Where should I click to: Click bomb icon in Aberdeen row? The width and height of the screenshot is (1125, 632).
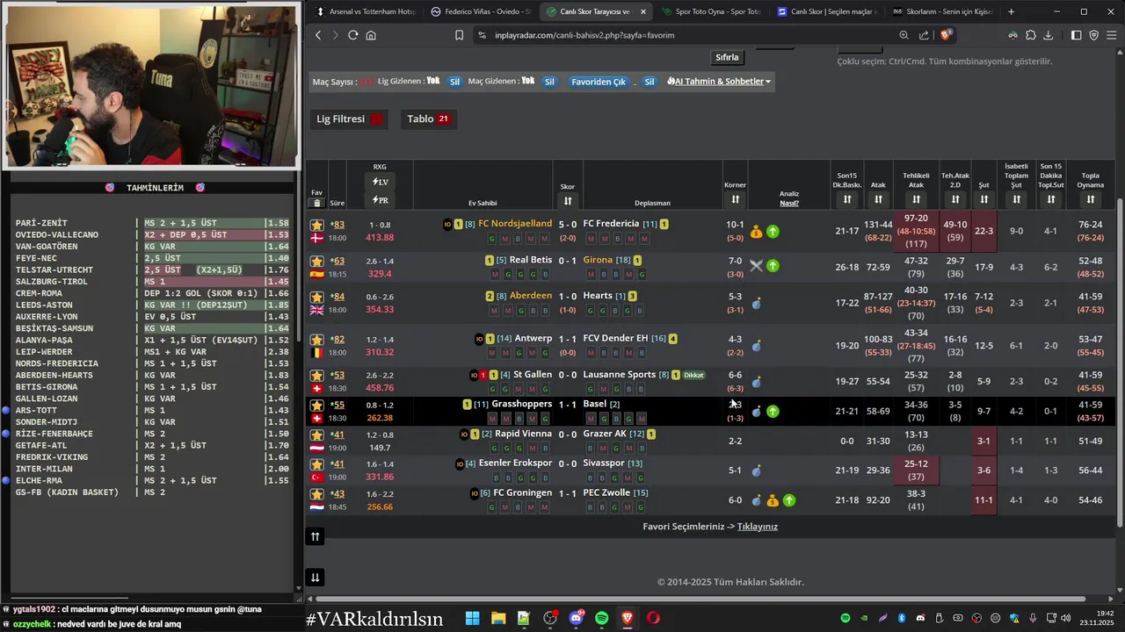[756, 304]
